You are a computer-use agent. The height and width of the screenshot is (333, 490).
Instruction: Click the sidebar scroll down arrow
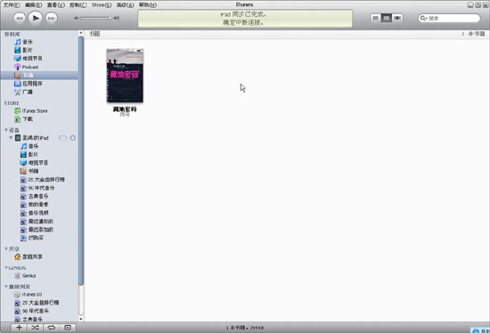[81, 319]
